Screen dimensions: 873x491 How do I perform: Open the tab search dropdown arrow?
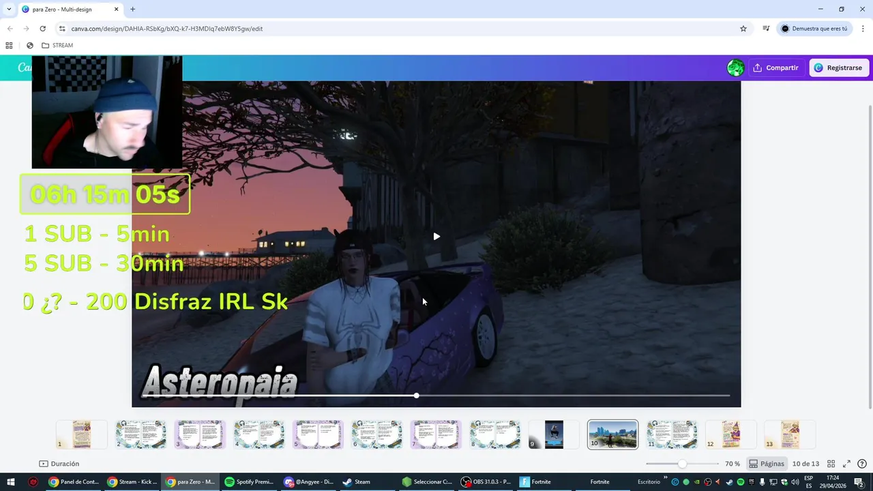tap(9, 10)
